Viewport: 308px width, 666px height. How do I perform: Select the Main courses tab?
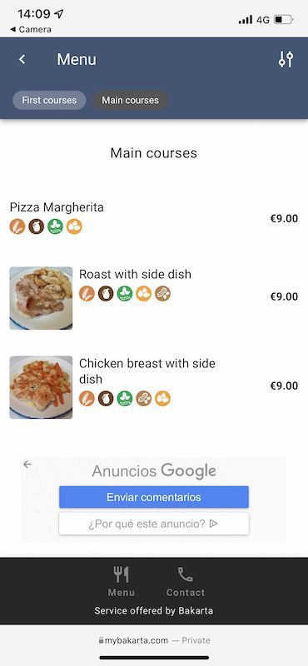coord(131,100)
